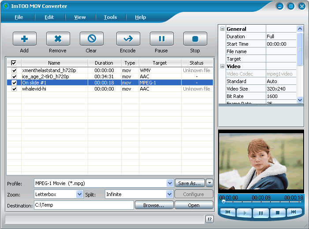This screenshot has height=229, width=309.
Task: Collapse the General properties section
Action: pyautogui.click(x=222, y=29)
